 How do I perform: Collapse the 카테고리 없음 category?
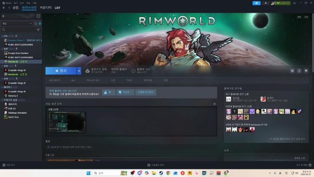(2, 100)
